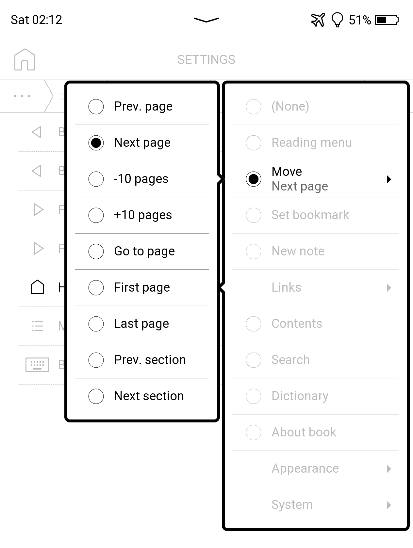Tap the house outline icon in list
Viewport: 413px width, 548px height.
point(37,287)
